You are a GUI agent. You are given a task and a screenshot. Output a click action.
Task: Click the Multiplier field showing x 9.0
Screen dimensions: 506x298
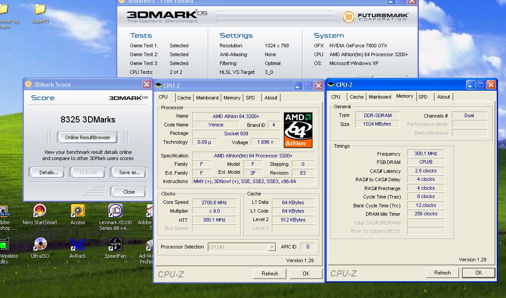pos(214,211)
